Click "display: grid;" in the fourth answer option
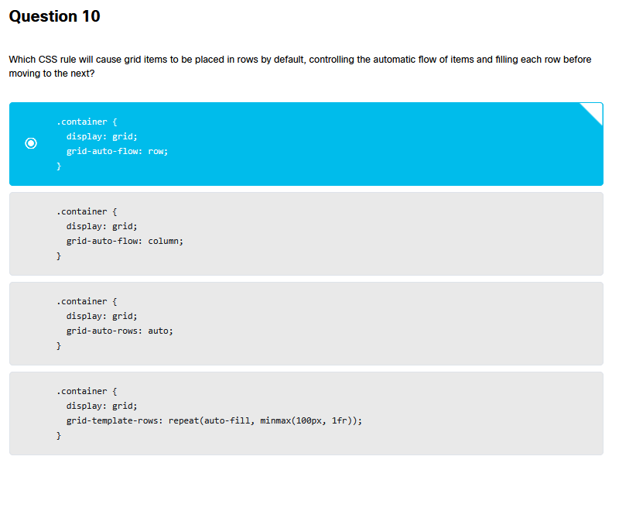This screenshot has width=636, height=518. pos(101,406)
